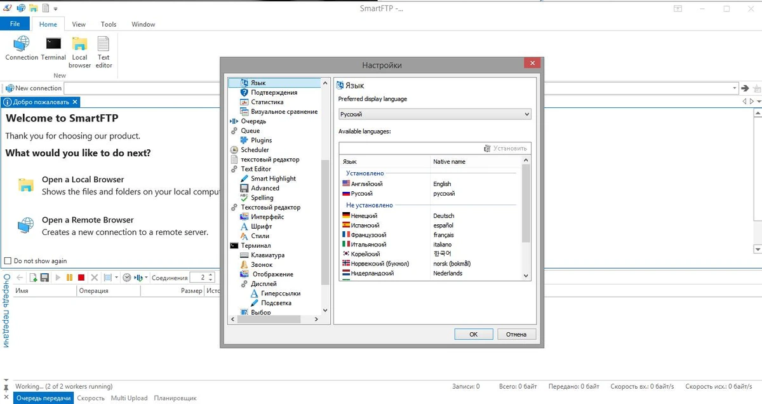
Task: Click the red stop queue icon
Action: 81,278
